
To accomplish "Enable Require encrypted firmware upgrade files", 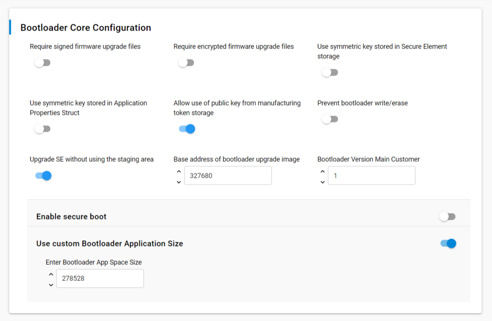I will 186,63.
